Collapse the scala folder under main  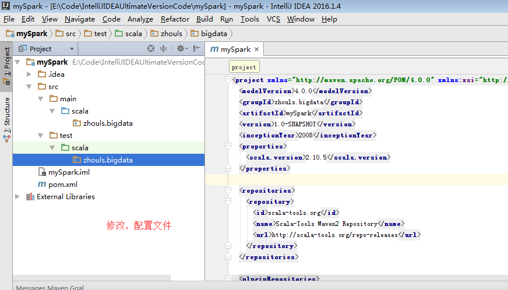tap(52, 111)
